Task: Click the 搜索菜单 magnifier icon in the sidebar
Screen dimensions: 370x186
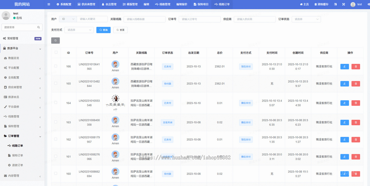Action: point(38,27)
